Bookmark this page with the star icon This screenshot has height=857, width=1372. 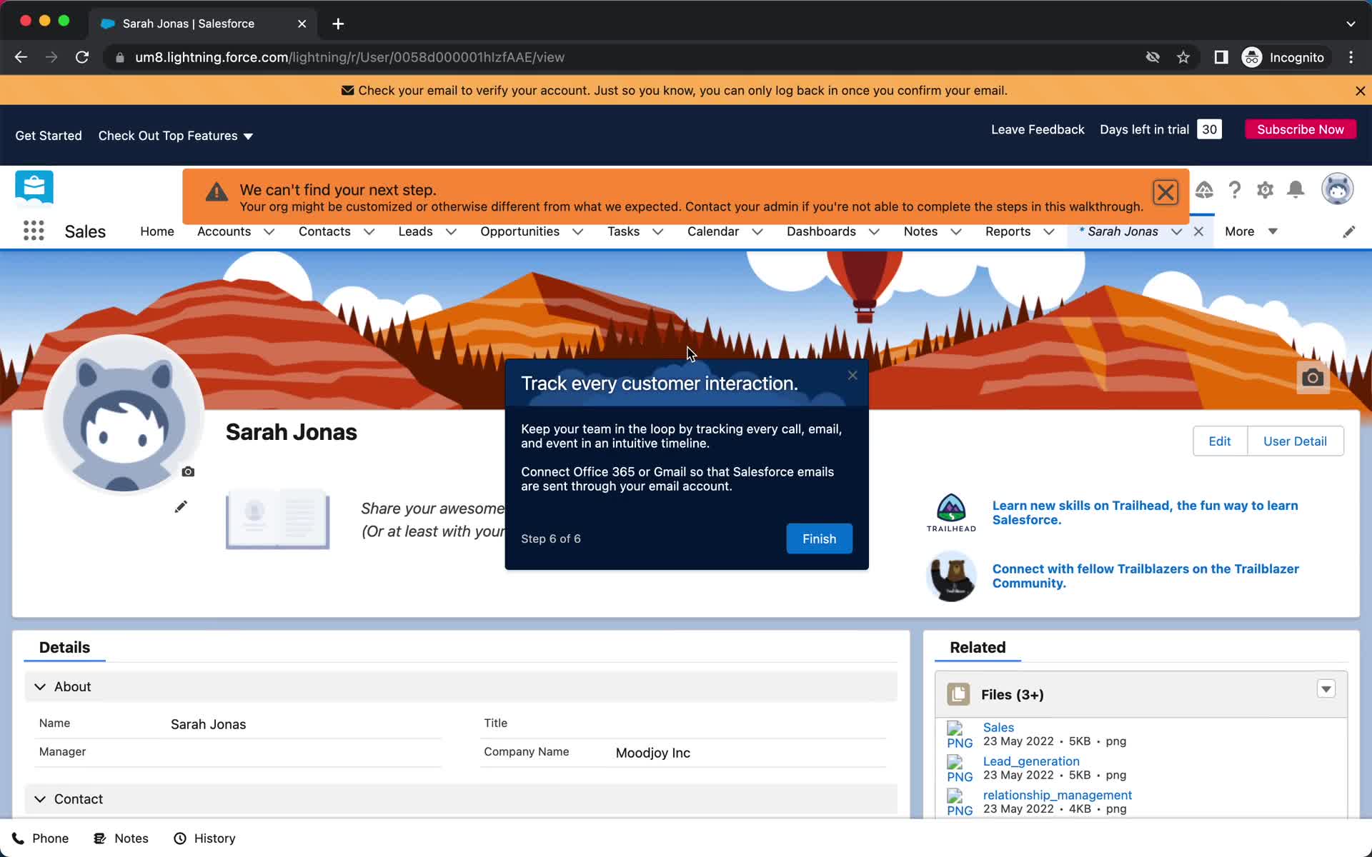pos(1183,57)
